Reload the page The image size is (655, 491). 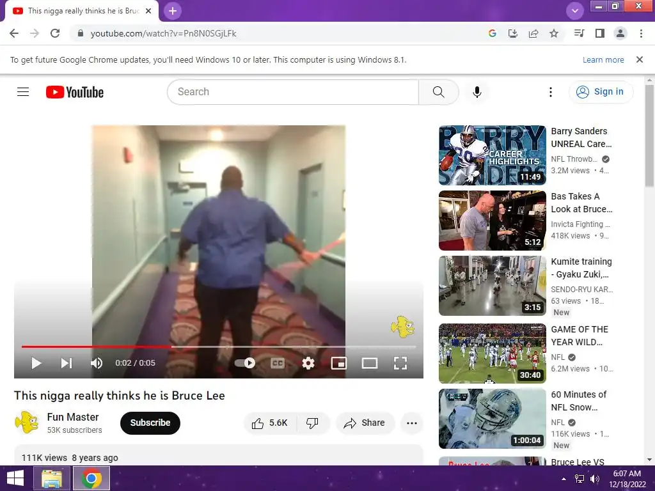pos(55,33)
